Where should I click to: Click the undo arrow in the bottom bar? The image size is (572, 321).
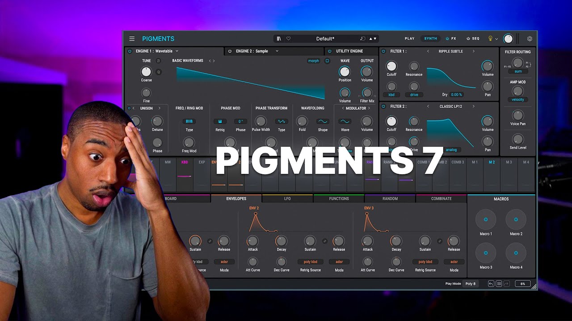point(491,284)
